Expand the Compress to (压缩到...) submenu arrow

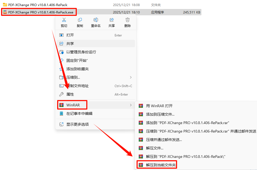[x=131, y=77]
